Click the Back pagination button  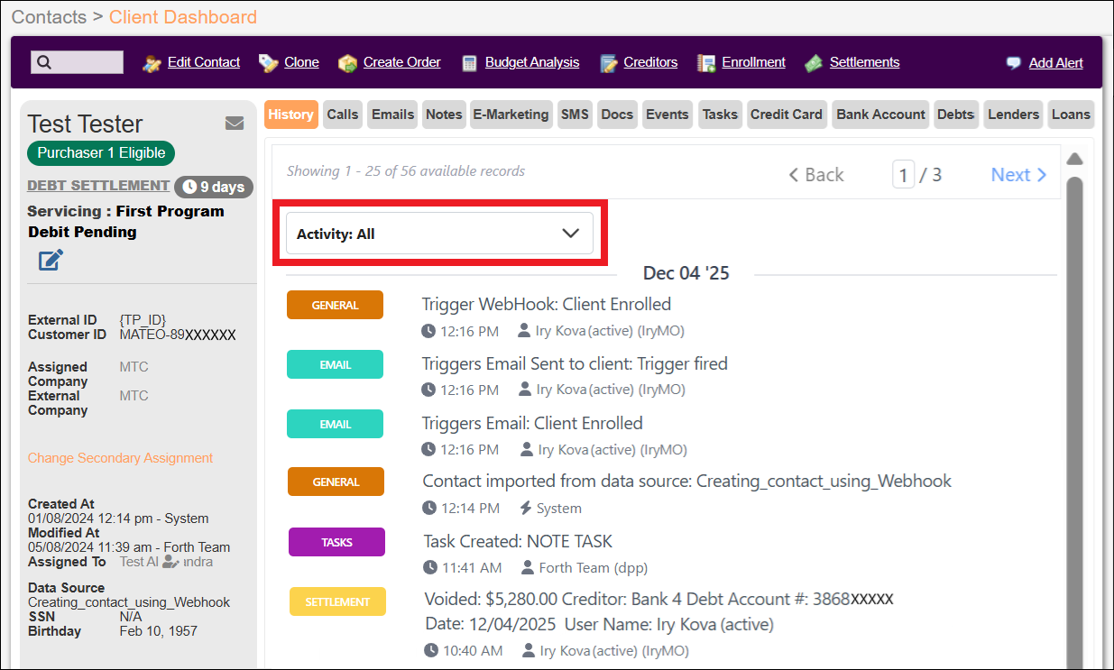tap(816, 175)
